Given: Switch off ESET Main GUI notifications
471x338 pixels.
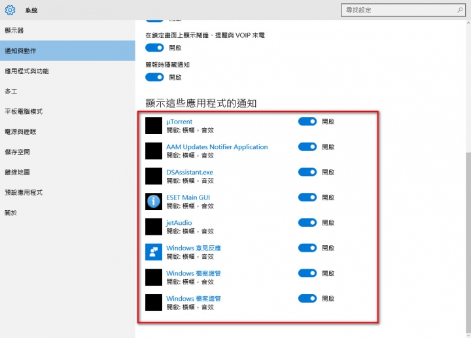Looking at the screenshot, I should [x=307, y=197].
